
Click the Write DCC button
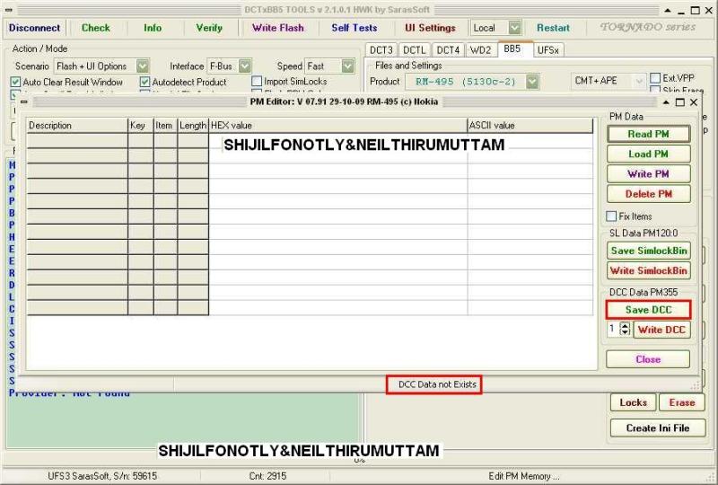pyautogui.click(x=661, y=330)
